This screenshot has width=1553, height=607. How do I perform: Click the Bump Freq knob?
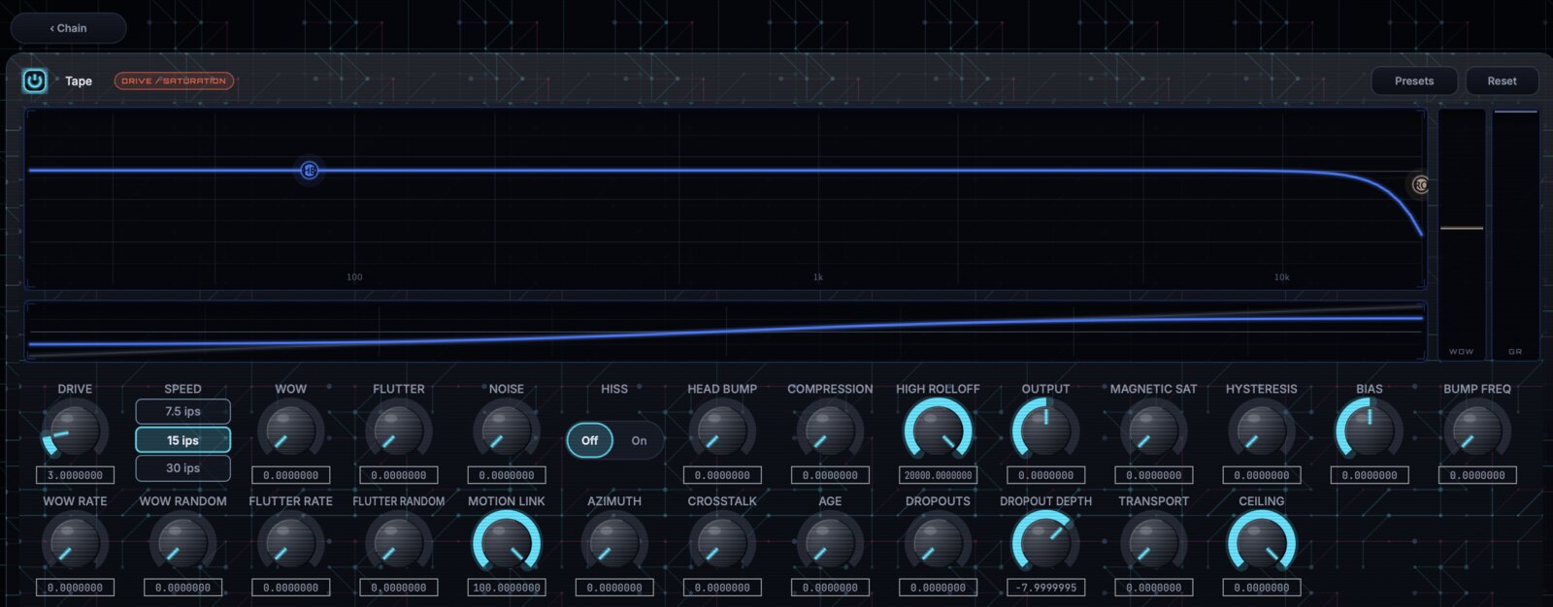(1476, 431)
